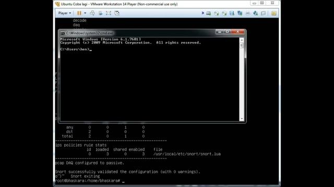Viewport: 334px width, 187px height.
Task: Maximize the VMware Player window
Action: pyautogui.click(x=262, y=3)
